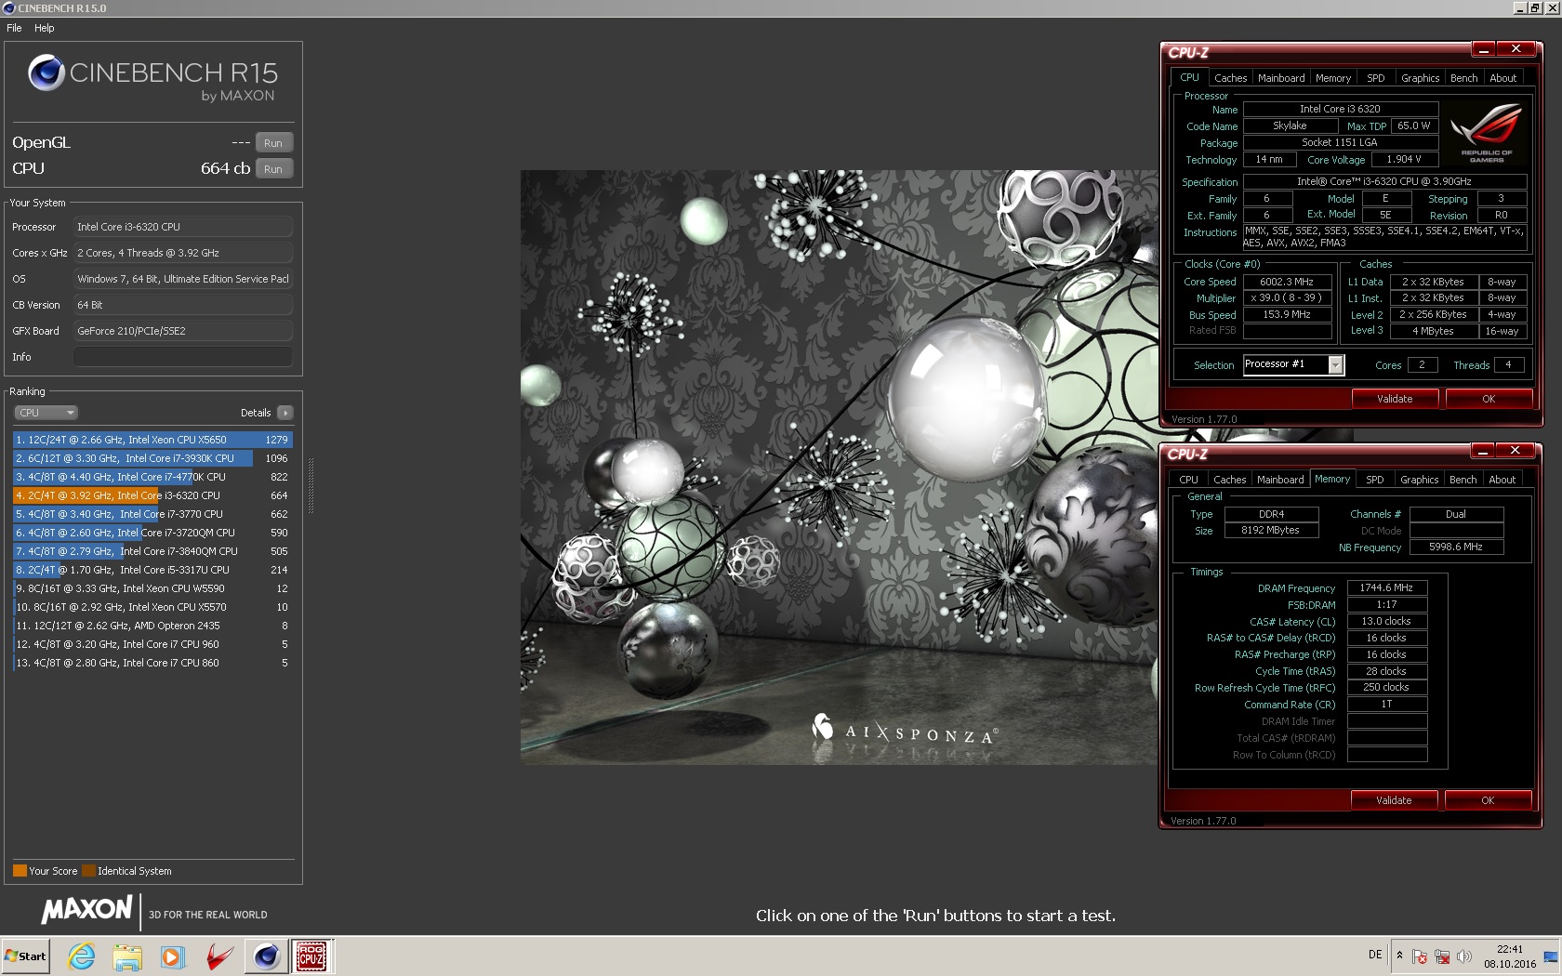Click Validate in the top CPU-Z window
This screenshot has width=1562, height=976.
[x=1395, y=399]
